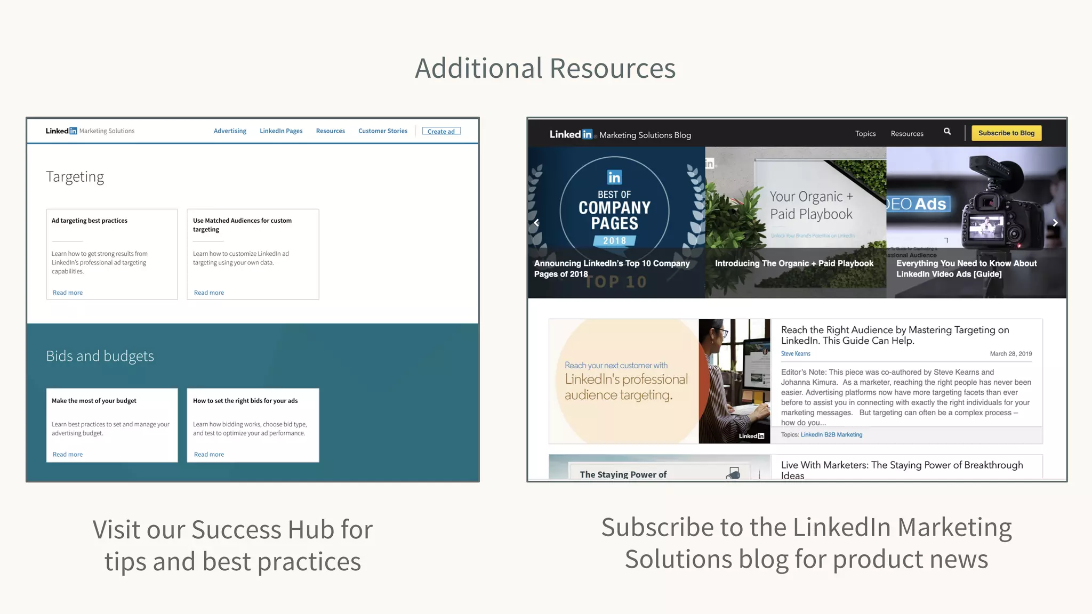Click the 'Additional Resources' slide title
This screenshot has height=614, width=1092.
[x=545, y=68]
